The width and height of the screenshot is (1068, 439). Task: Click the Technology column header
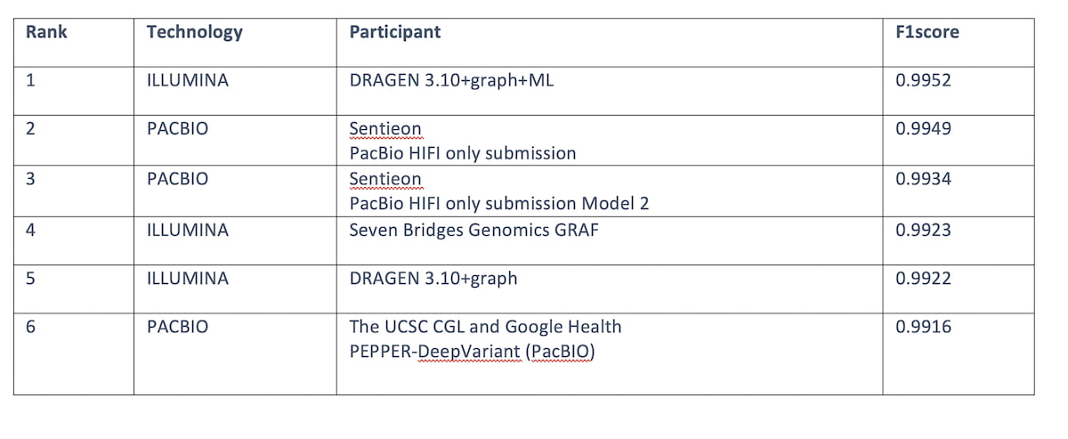(x=194, y=33)
